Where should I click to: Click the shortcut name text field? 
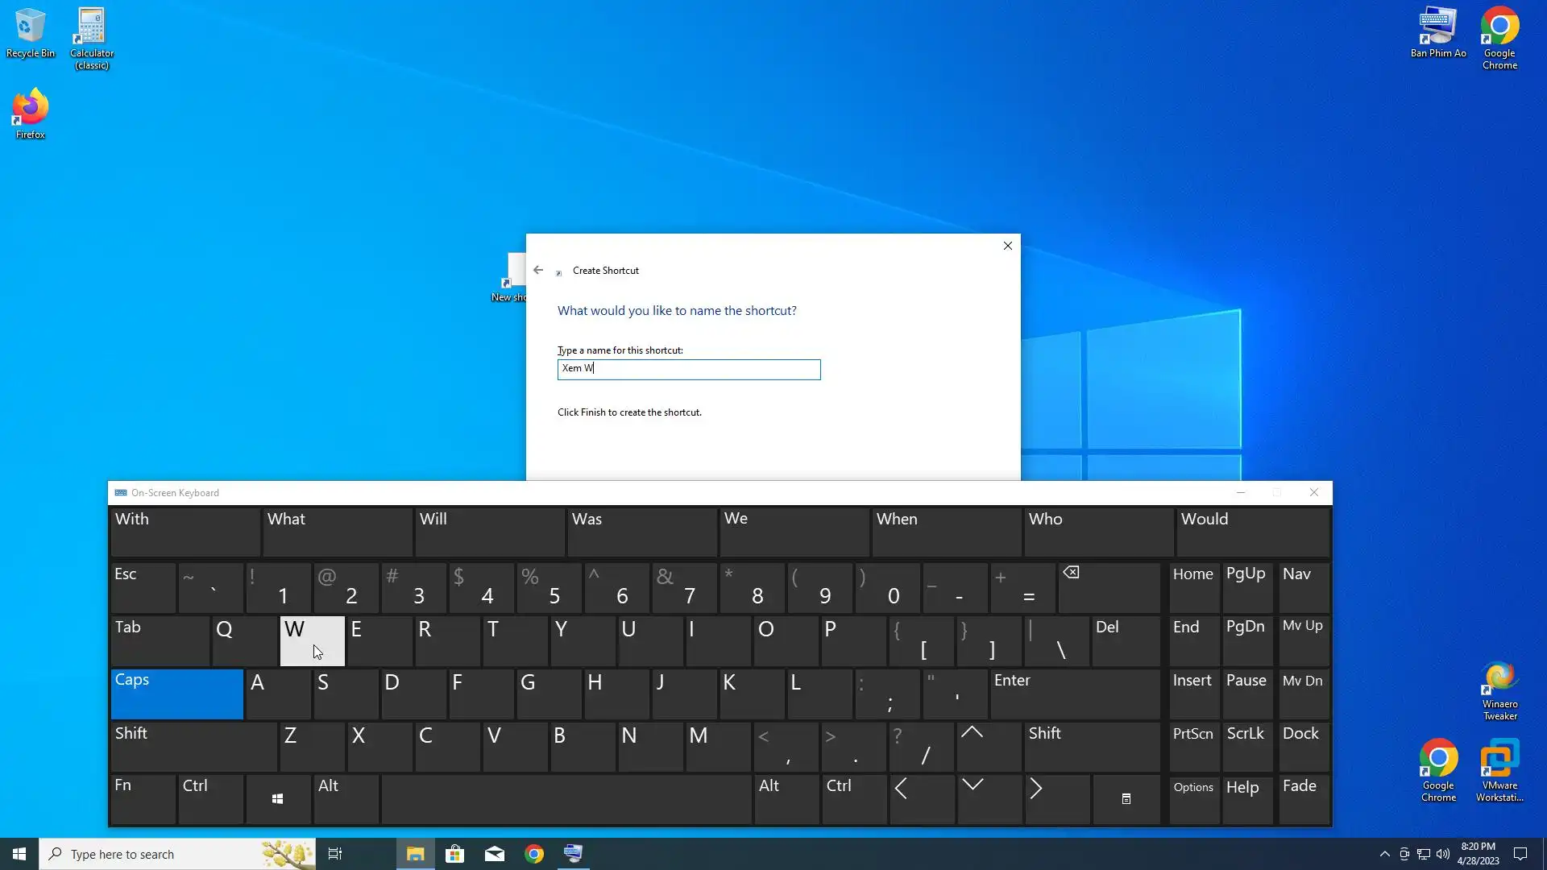point(688,369)
